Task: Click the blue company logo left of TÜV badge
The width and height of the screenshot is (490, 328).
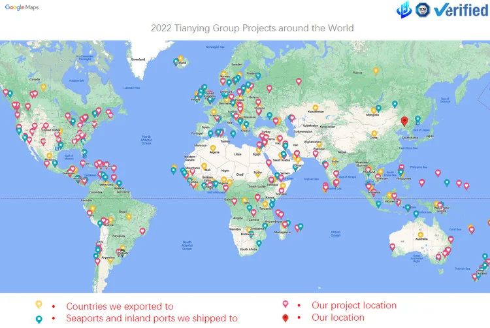Action: click(404, 10)
